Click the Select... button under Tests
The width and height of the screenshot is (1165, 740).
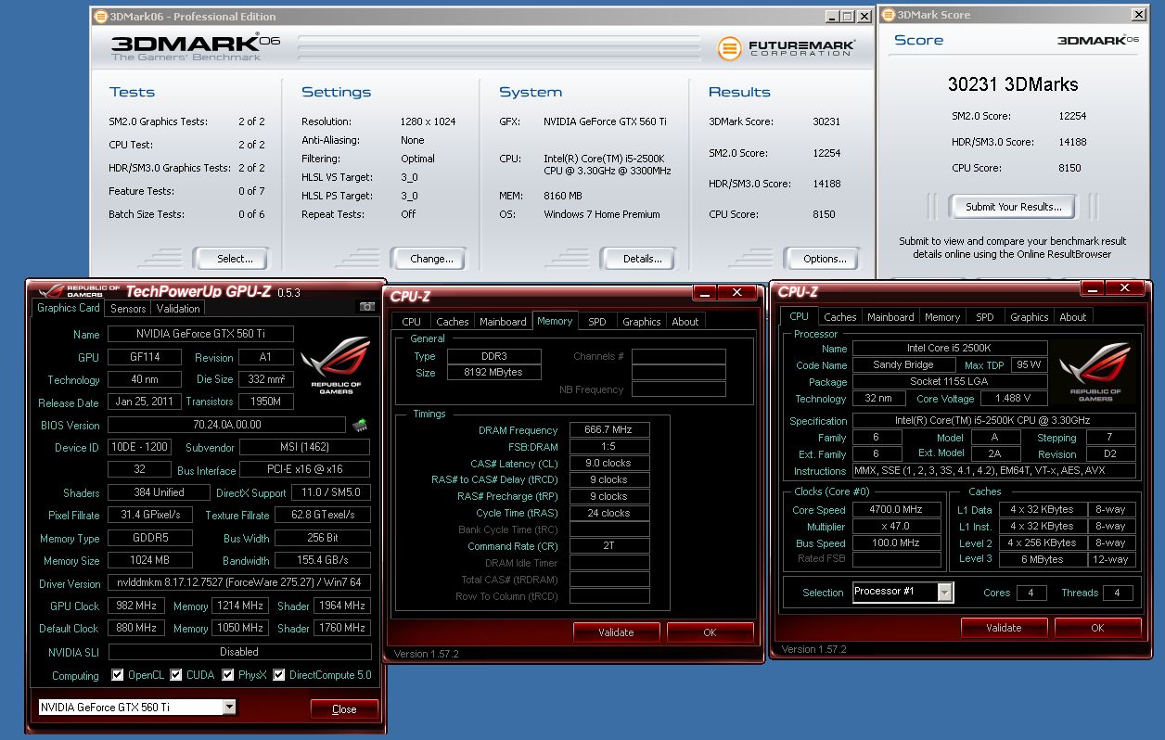pos(230,259)
